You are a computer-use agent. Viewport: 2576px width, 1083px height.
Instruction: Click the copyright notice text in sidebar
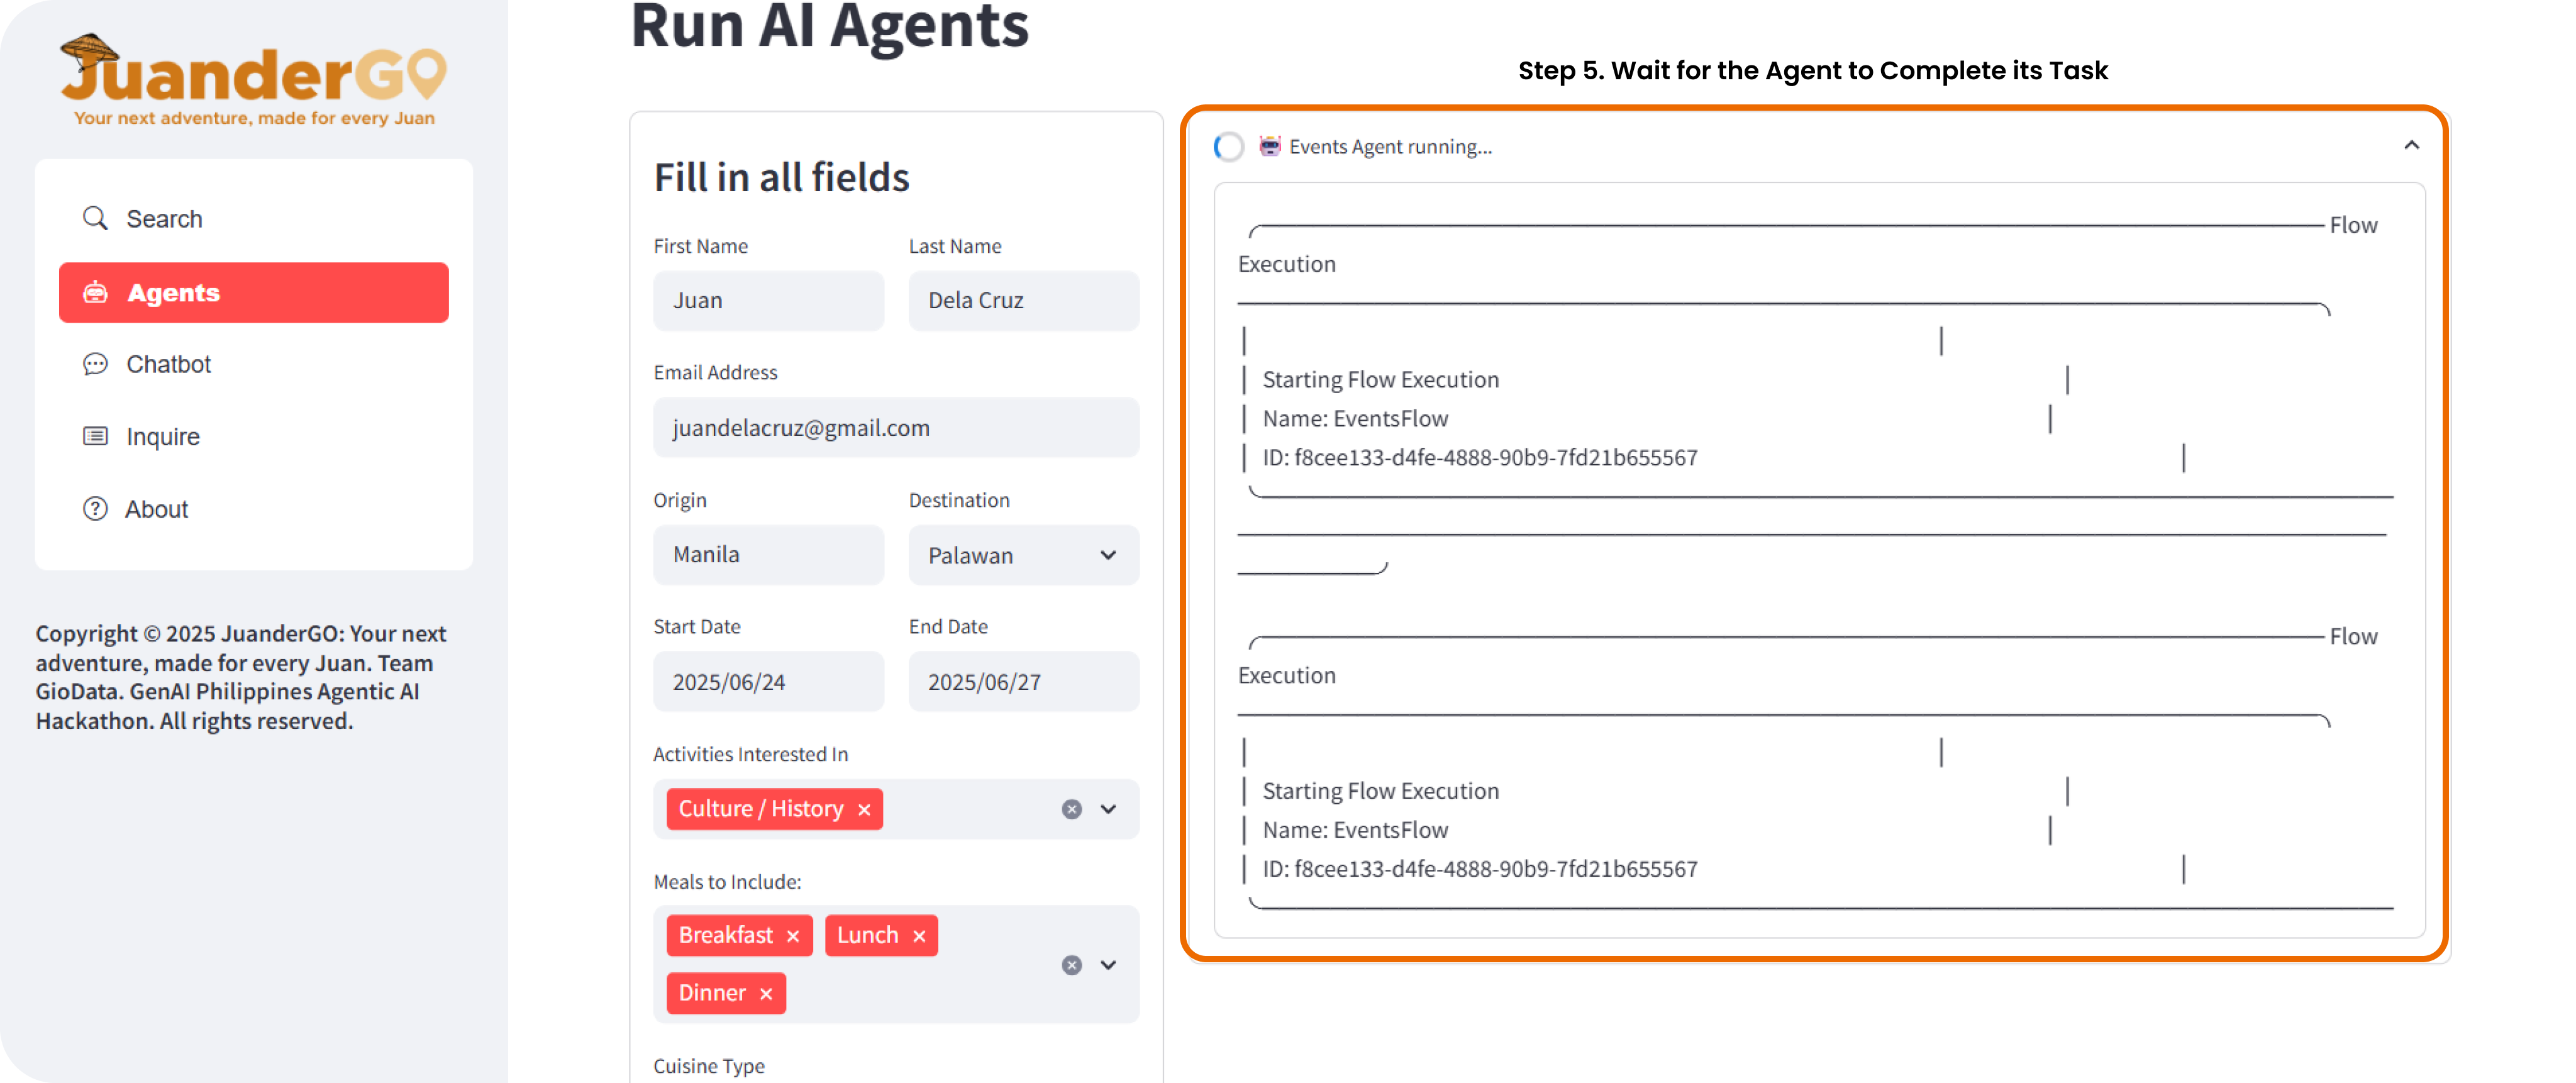[241, 677]
